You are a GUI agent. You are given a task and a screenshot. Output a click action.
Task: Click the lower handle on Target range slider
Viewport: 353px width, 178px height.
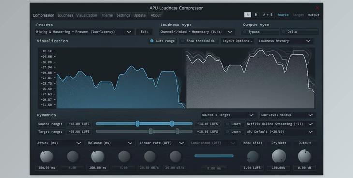[x=151, y=131]
